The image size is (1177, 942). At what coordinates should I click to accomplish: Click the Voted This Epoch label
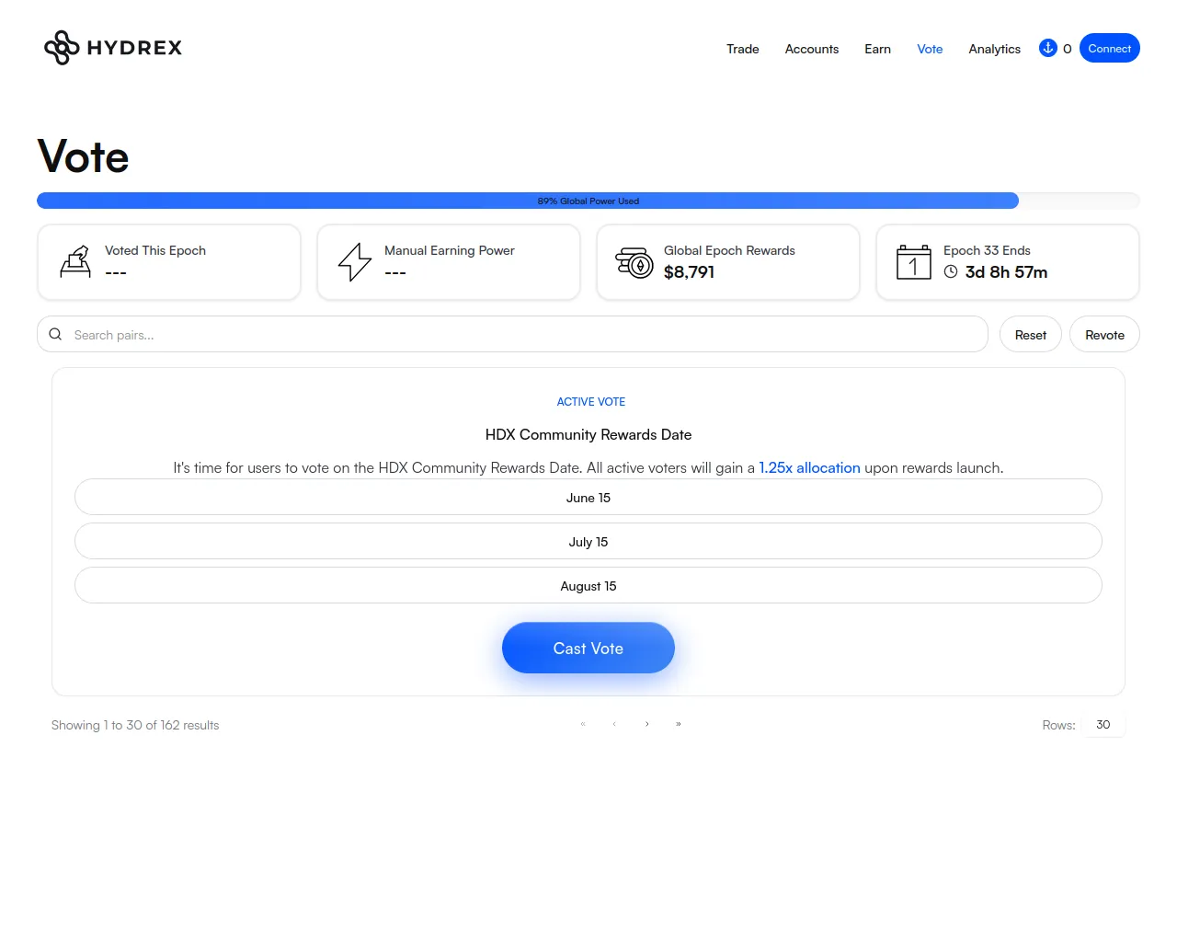(155, 250)
